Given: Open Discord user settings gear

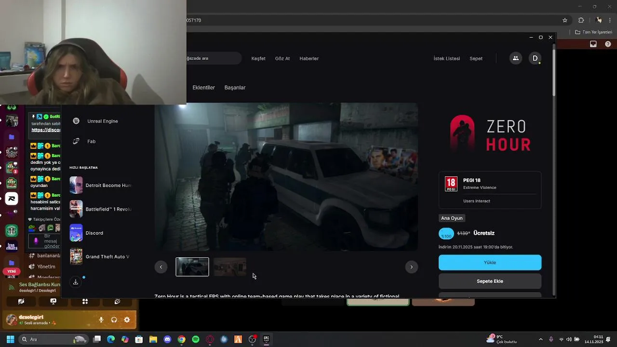Looking at the screenshot, I should pyautogui.click(x=127, y=320).
